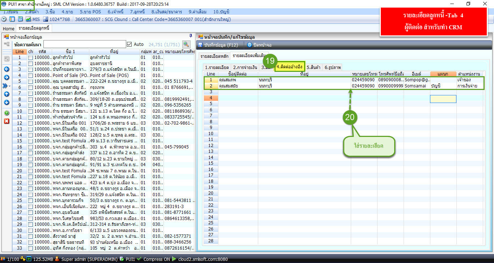Click the red X delete icon
The width and height of the screenshot is (494, 263).
coord(7,121)
